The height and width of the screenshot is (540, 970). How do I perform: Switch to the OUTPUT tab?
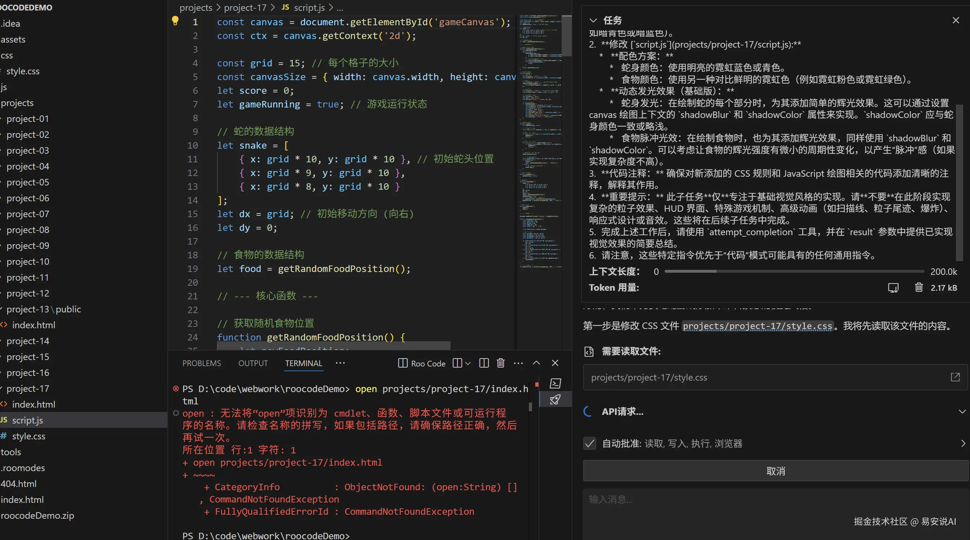[x=253, y=363]
